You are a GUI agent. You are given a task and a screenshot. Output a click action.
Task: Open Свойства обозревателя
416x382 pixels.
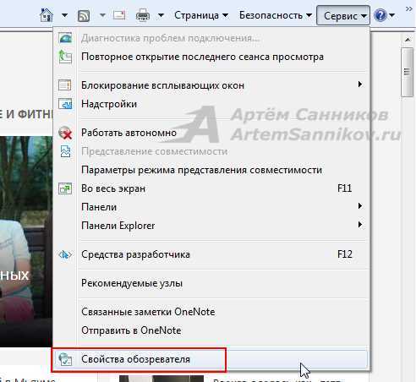tap(211, 359)
